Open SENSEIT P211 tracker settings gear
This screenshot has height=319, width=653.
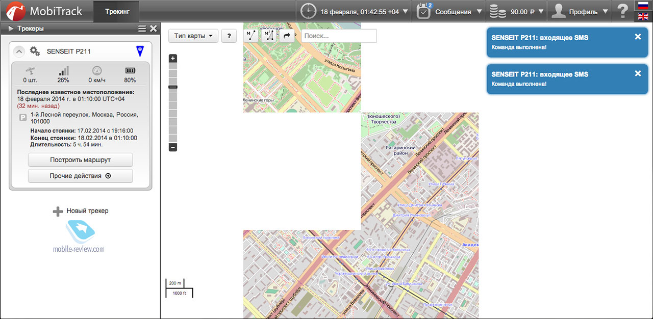(x=35, y=51)
